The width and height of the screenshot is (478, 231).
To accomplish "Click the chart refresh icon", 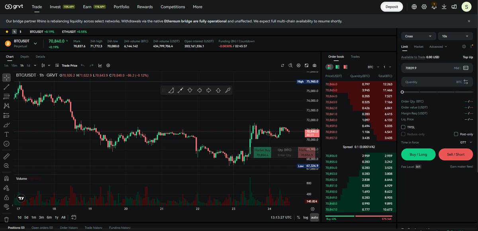I will (283, 65).
